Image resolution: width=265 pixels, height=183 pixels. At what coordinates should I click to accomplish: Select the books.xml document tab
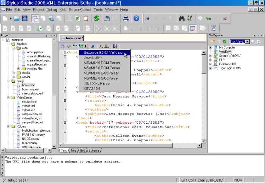tap(72, 38)
